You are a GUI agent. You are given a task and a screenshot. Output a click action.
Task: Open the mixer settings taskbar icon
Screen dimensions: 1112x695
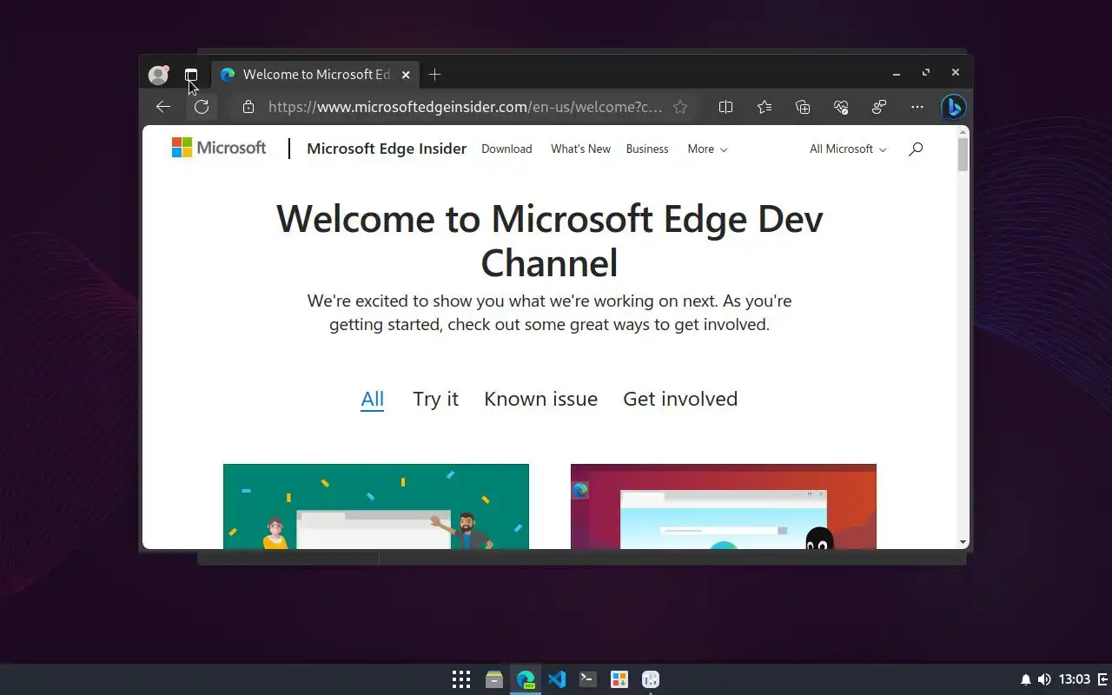pyautogui.click(x=651, y=679)
